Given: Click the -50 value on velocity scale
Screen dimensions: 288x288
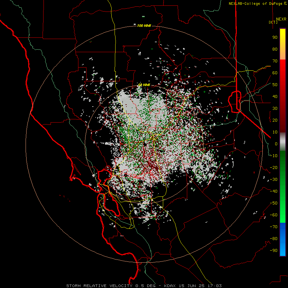Looking at the screenshot, I should (274, 203).
